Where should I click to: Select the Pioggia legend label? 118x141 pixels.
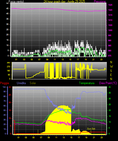pos(5,83)
